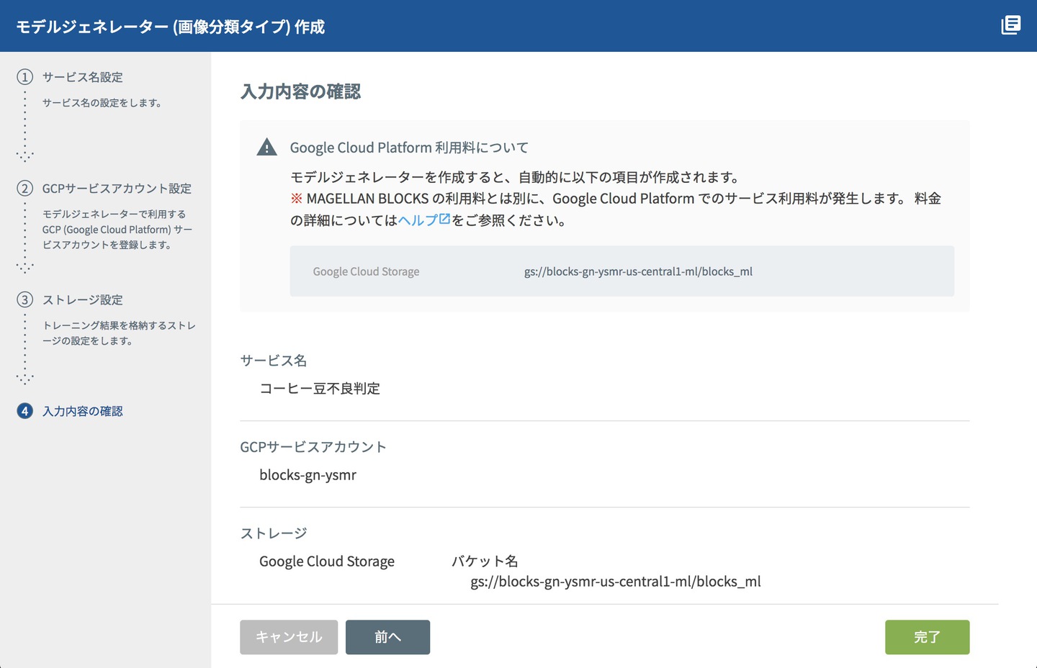
Task: Click the トレーニング結果を格納する description text
Action: pyautogui.click(x=119, y=333)
